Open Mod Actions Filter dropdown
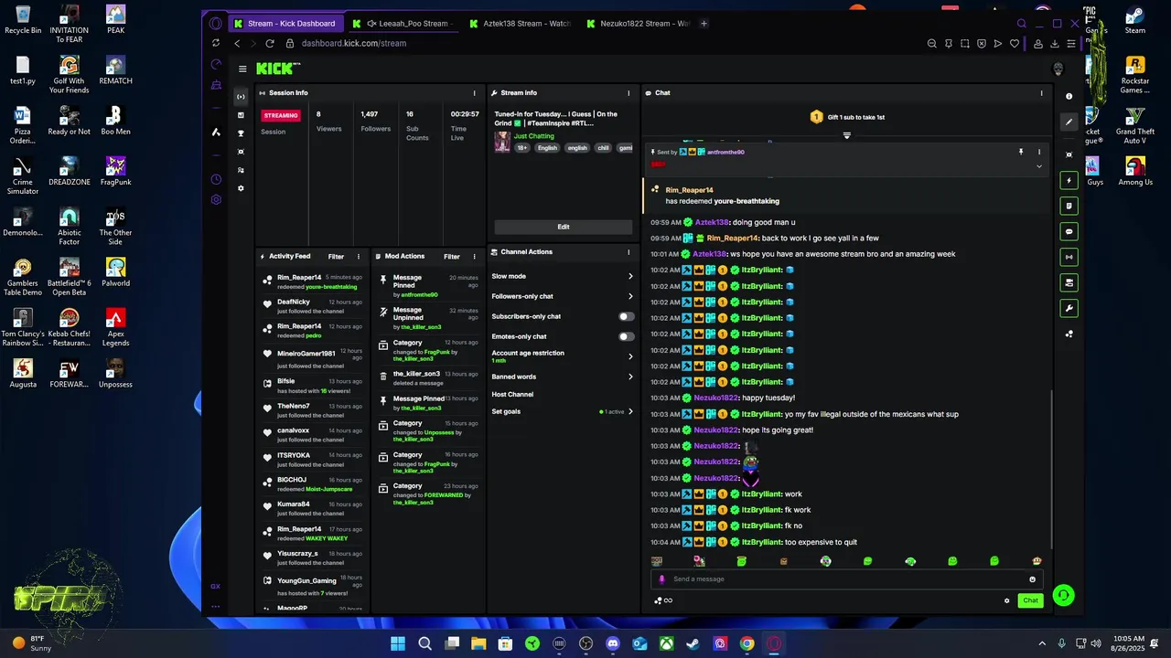The image size is (1171, 658). coord(452,257)
